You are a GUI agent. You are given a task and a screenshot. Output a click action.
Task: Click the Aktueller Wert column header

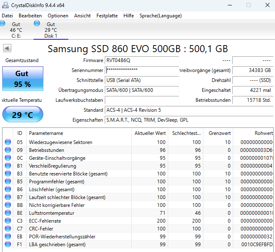pyautogui.click(x=150, y=133)
